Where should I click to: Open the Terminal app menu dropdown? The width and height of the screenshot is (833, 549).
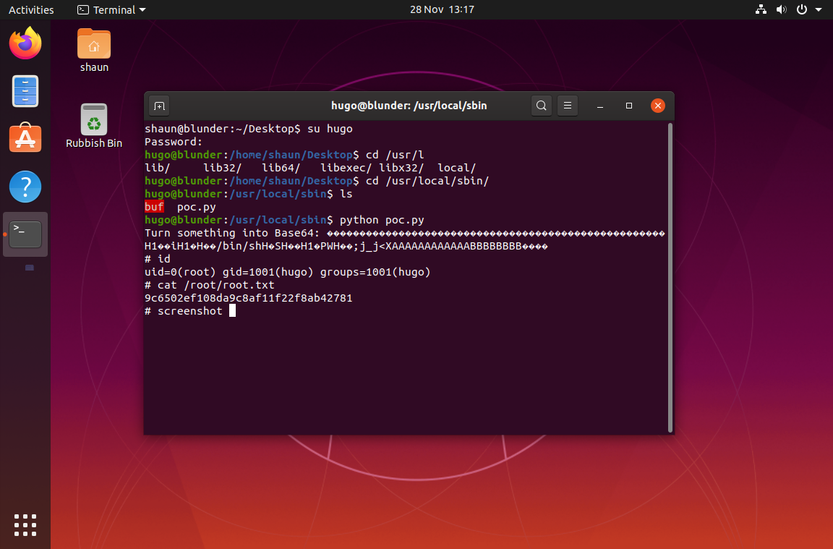point(111,9)
